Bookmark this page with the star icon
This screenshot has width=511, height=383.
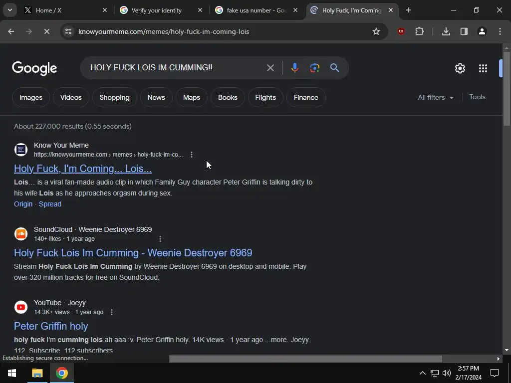[376, 31]
